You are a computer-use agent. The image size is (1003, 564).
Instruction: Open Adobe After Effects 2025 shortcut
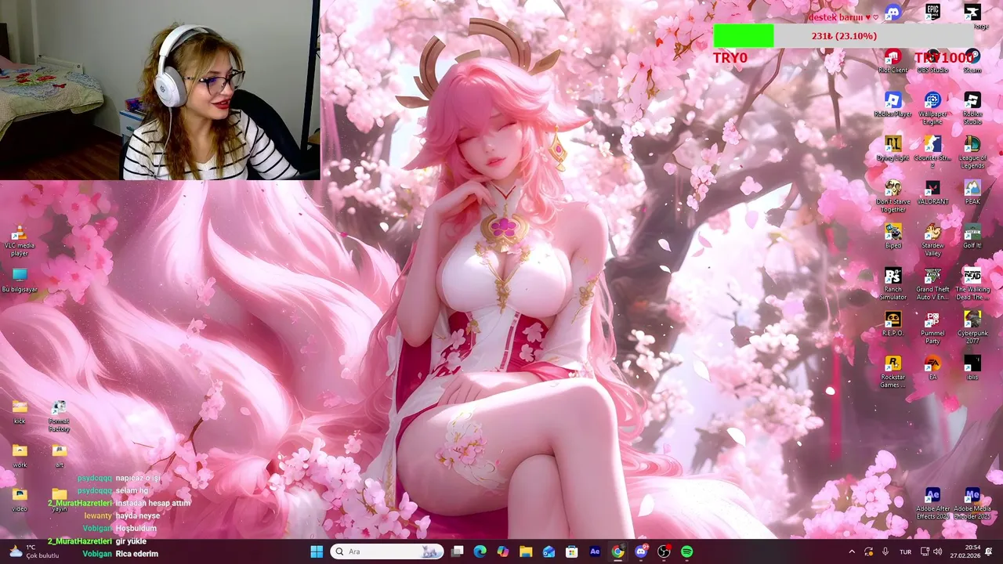pyautogui.click(x=932, y=504)
